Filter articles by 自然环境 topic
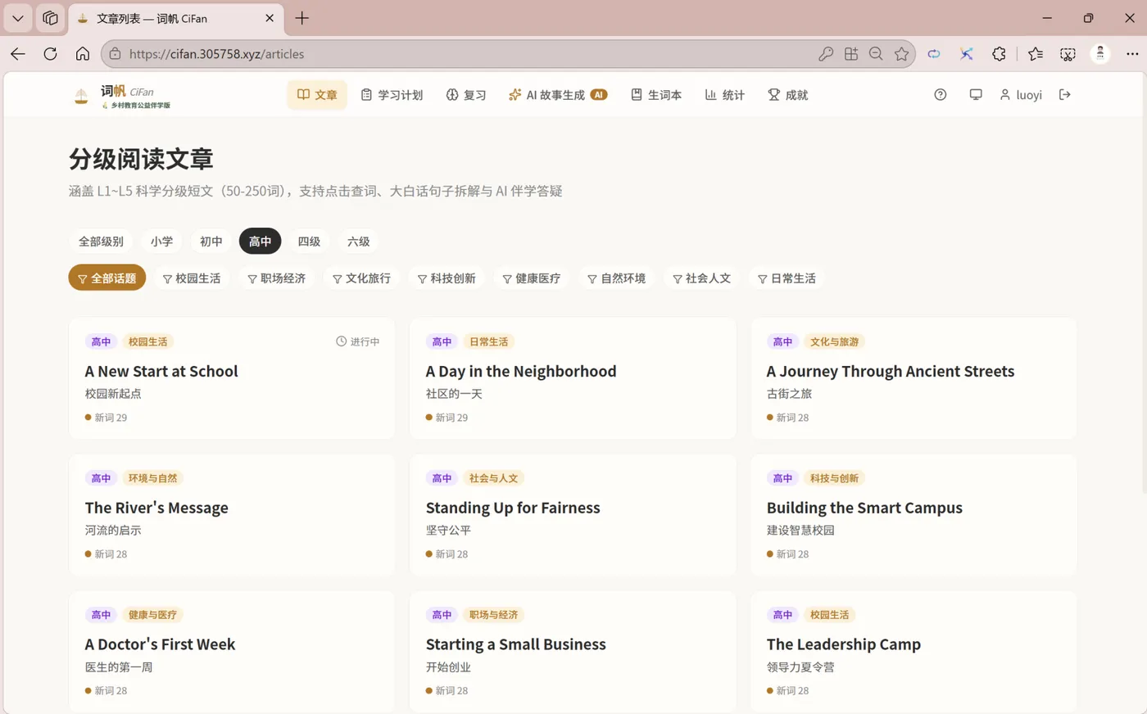This screenshot has width=1147, height=714. [618, 278]
